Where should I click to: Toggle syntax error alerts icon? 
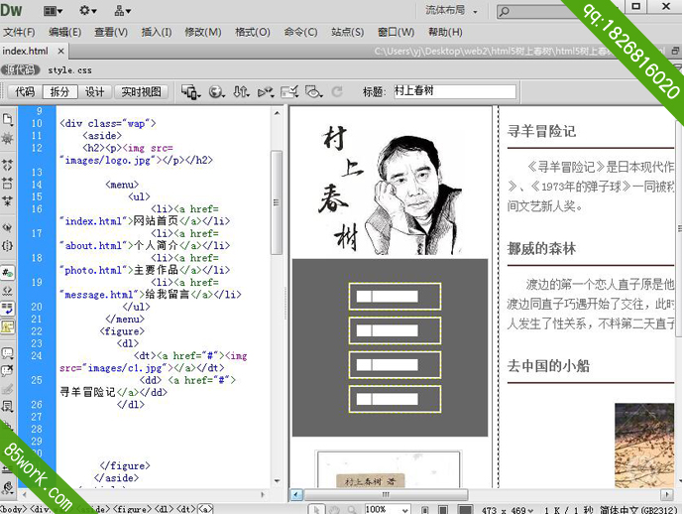click(7, 326)
